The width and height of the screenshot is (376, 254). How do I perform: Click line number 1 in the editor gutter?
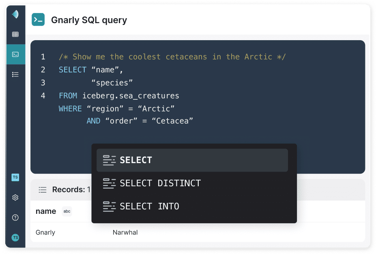coord(43,57)
